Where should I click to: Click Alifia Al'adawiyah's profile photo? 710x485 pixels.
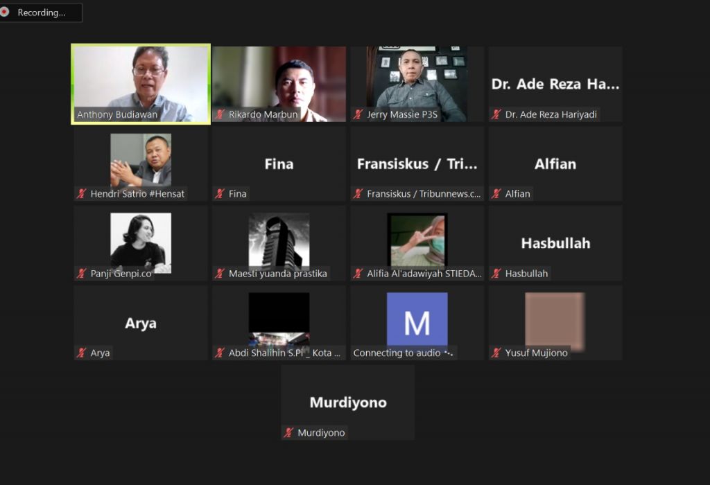click(x=417, y=240)
